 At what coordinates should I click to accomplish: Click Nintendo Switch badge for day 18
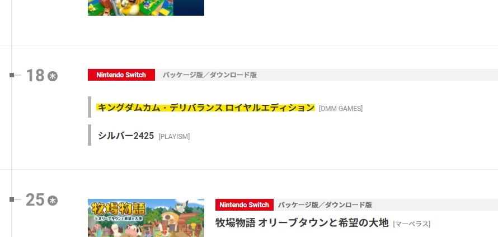click(121, 75)
